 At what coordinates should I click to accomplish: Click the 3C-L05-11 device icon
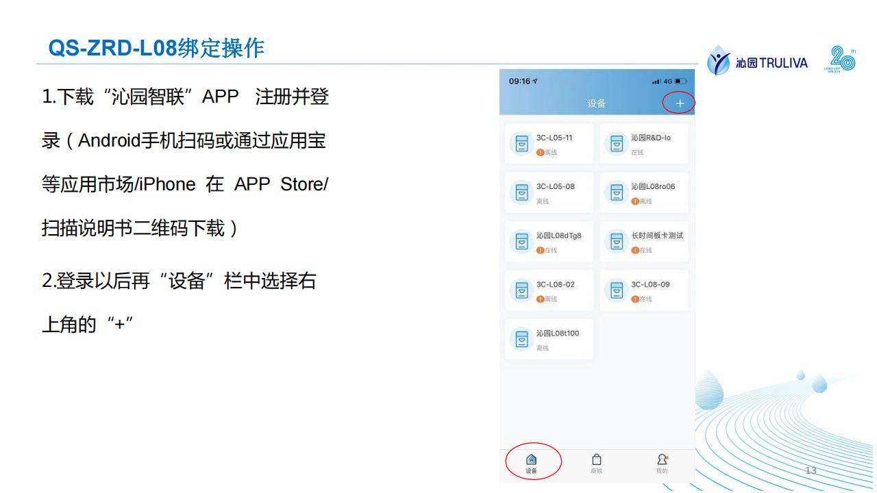(522, 144)
